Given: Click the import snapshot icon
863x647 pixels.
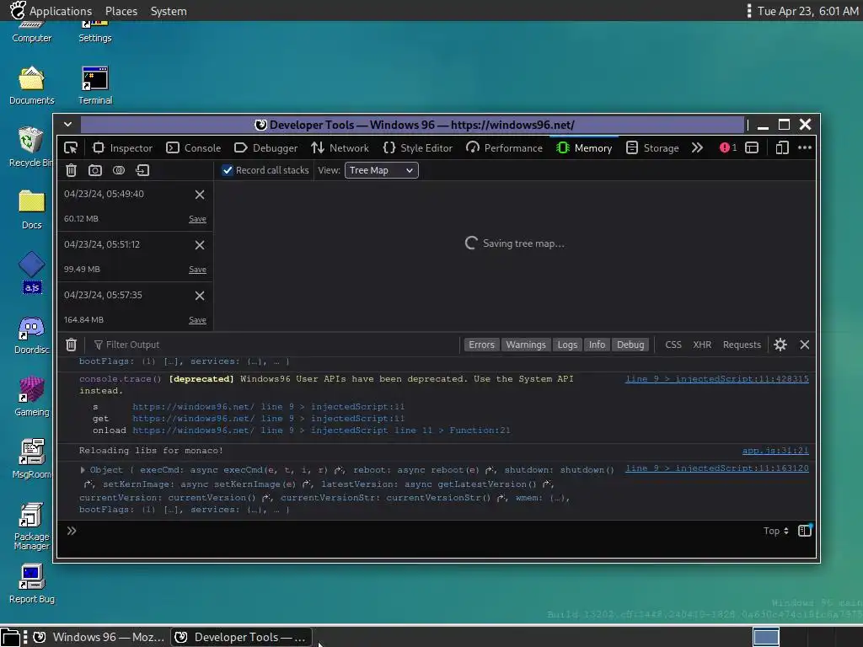Looking at the screenshot, I should pyautogui.click(x=142, y=170).
